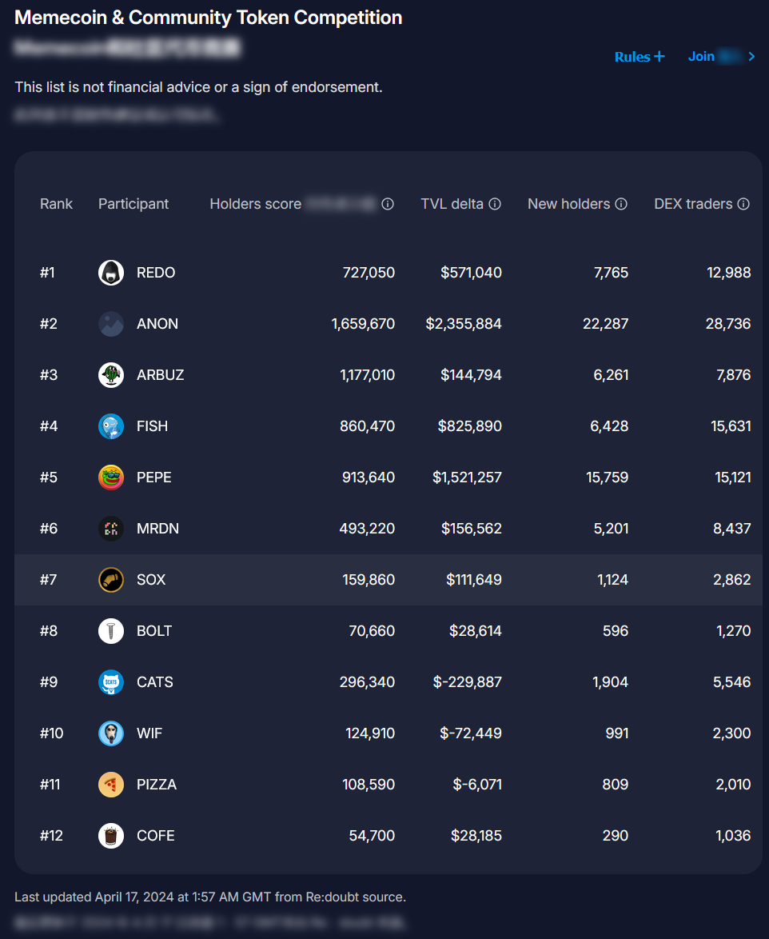The image size is (769, 939).
Task: Open the ANON participant row
Action: point(157,324)
